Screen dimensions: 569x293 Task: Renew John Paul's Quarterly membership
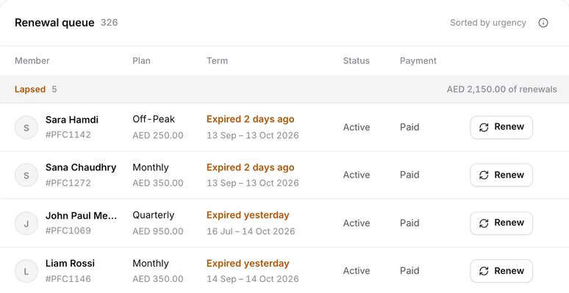point(501,223)
